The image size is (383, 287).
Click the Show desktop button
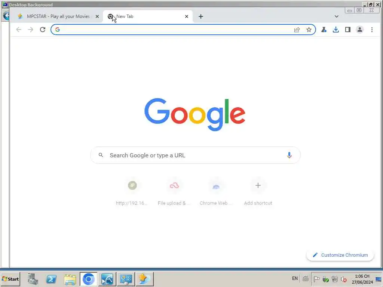379,279
